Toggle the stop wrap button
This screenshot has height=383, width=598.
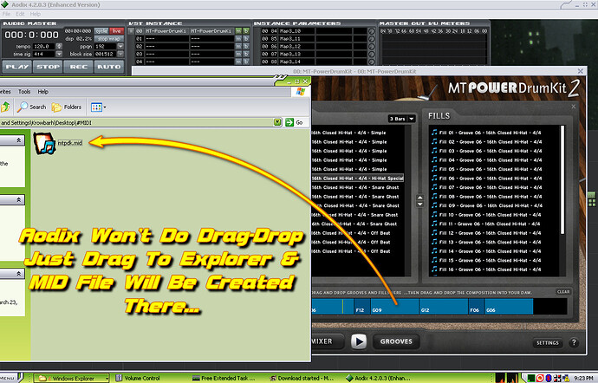click(107, 38)
